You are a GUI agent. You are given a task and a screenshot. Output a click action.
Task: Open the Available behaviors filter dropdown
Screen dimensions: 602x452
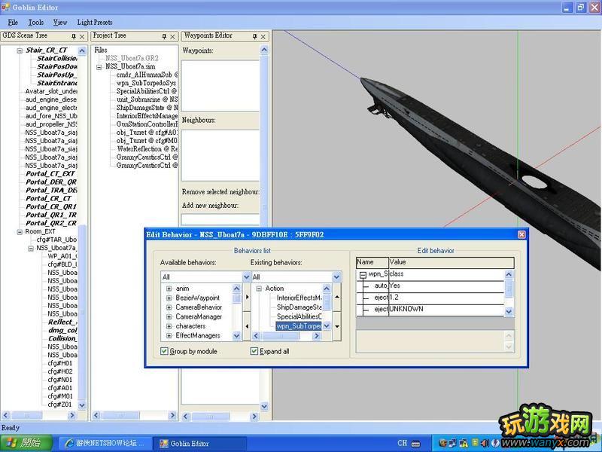pyautogui.click(x=246, y=277)
